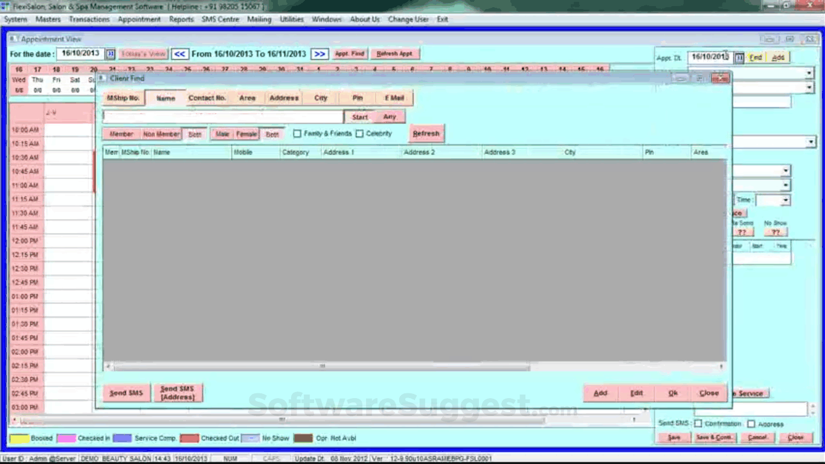This screenshot has width=825, height=464.
Task: Select the Contact No. search tab
Action: (x=207, y=98)
